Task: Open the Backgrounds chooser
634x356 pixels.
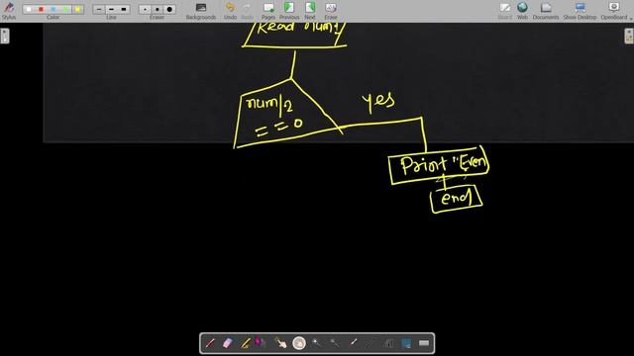Action: click(201, 11)
